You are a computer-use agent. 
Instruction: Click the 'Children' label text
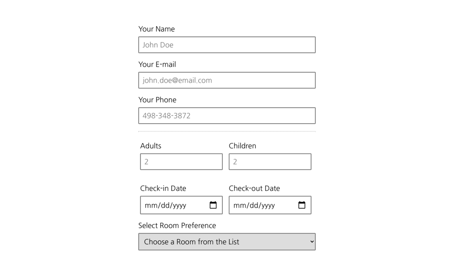click(242, 146)
